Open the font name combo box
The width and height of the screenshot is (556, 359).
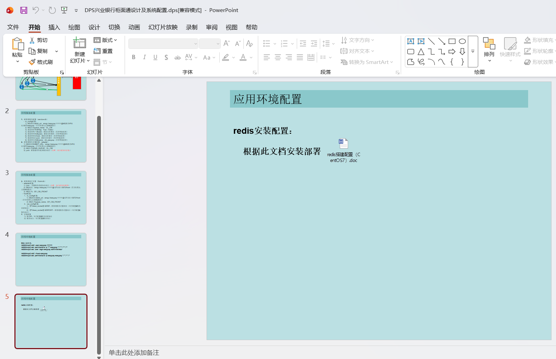pyautogui.click(x=164, y=44)
